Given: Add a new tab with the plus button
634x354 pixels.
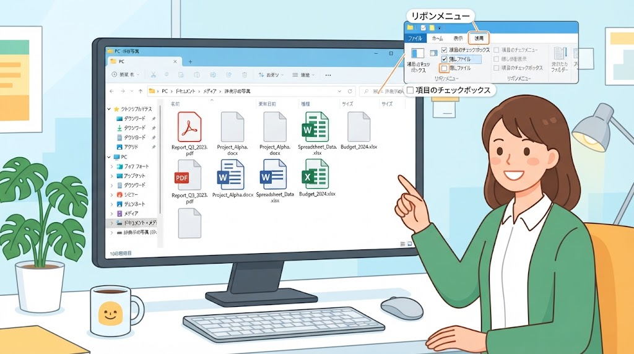Looking at the screenshot, I should pos(190,62).
